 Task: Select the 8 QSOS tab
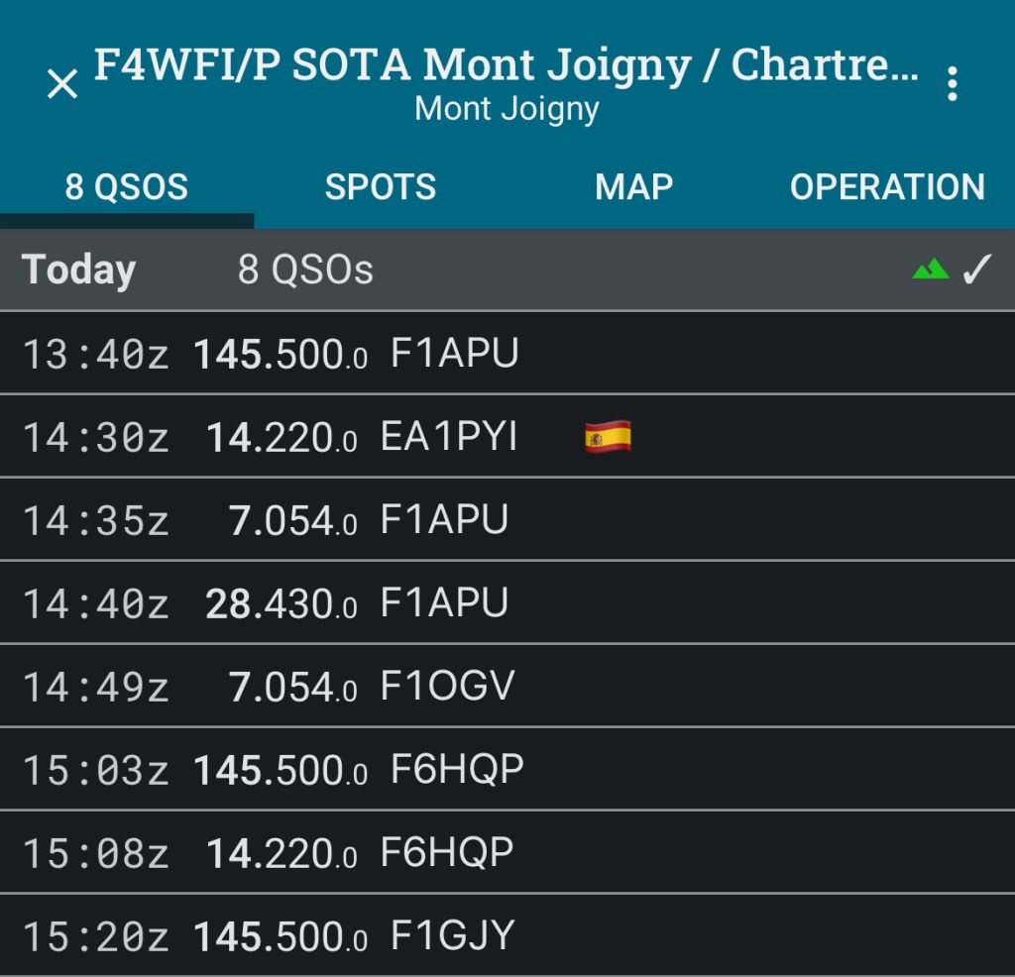pyautogui.click(x=126, y=187)
